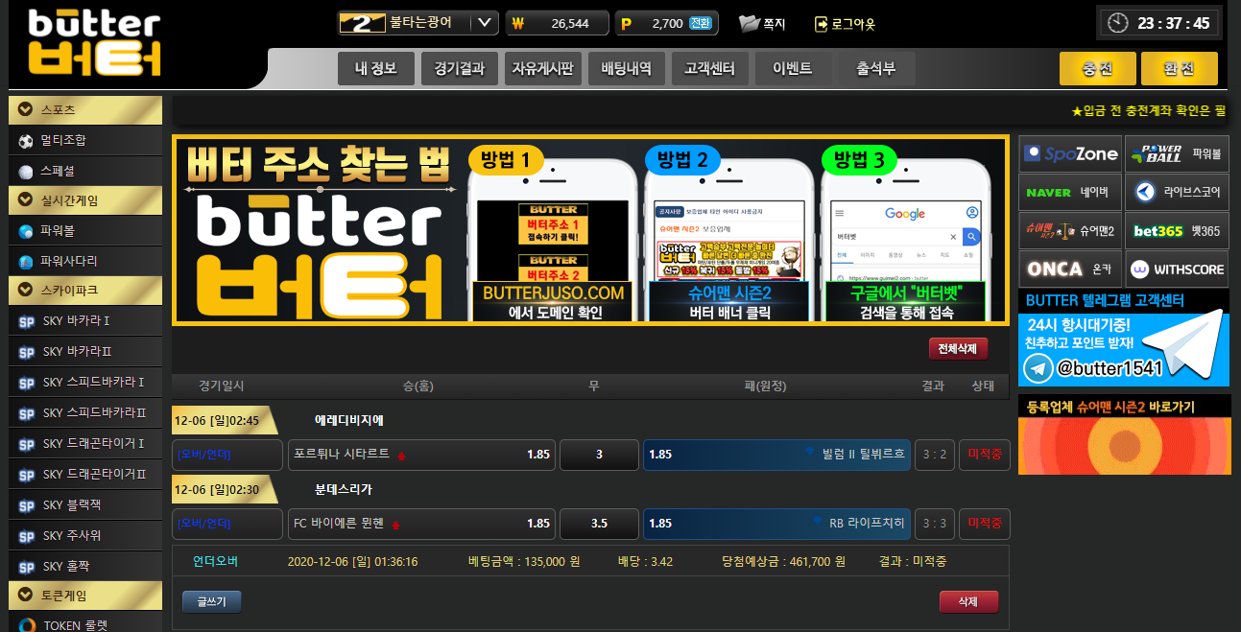Select draw handicap 3.5 for 분데스리가 match
This screenshot has width=1241, height=632.
click(599, 524)
